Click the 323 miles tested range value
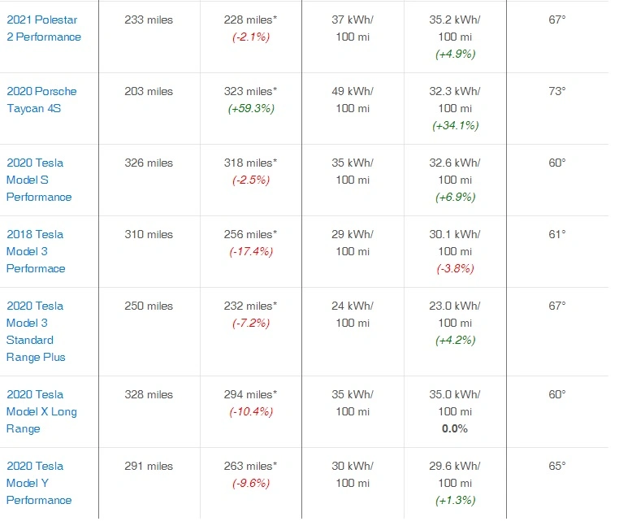The image size is (619, 530). (x=251, y=92)
